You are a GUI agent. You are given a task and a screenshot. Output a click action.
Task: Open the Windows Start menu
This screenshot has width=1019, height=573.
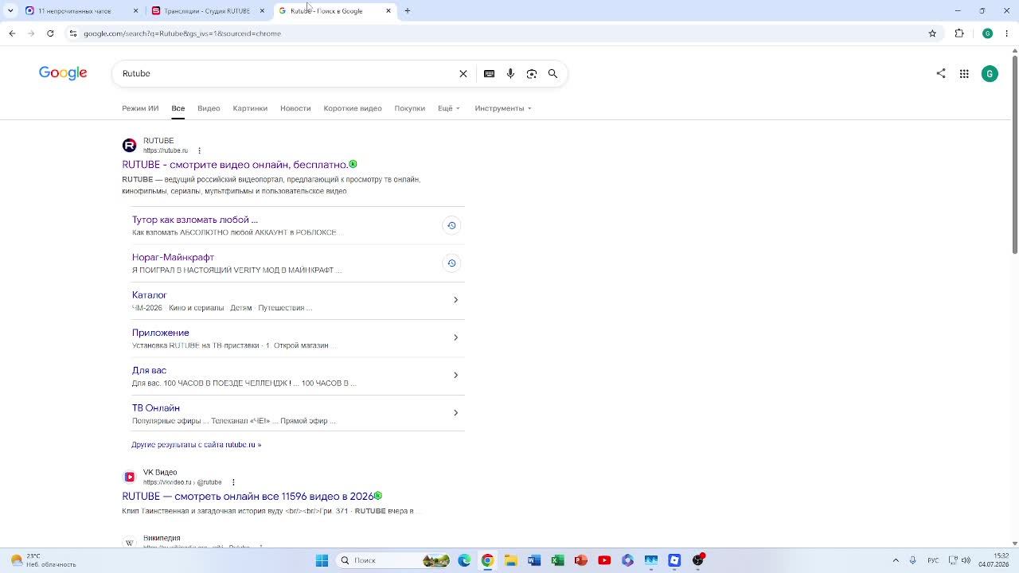pos(322,560)
